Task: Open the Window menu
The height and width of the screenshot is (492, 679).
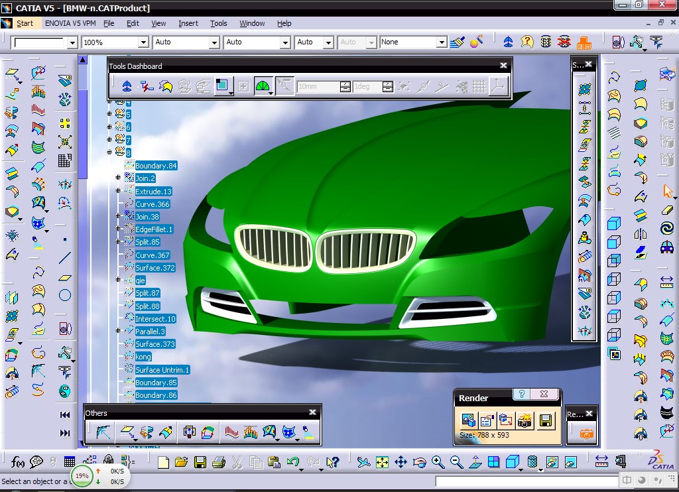Action: (252, 23)
